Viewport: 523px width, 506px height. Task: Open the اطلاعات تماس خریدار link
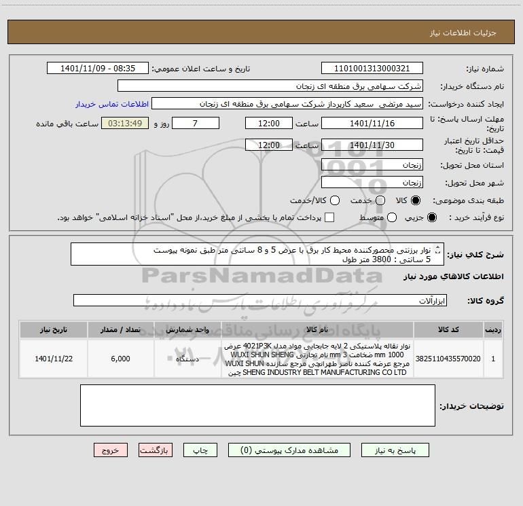point(112,104)
